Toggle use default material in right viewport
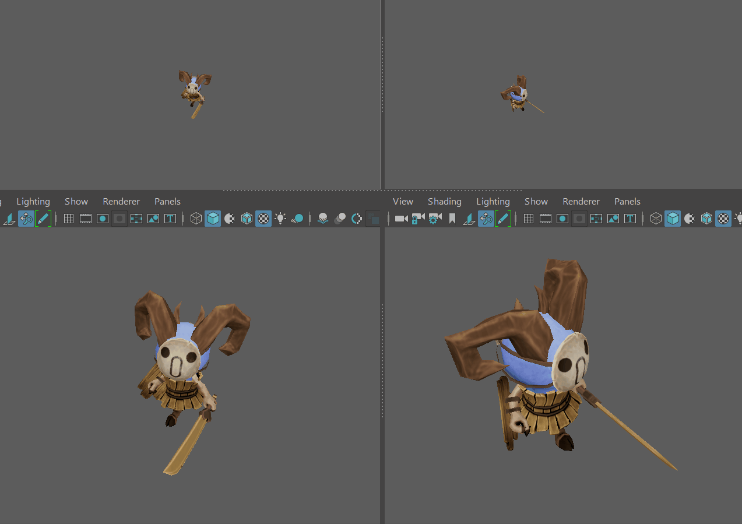 click(x=690, y=219)
